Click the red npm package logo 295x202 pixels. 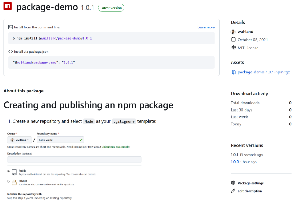8,6
